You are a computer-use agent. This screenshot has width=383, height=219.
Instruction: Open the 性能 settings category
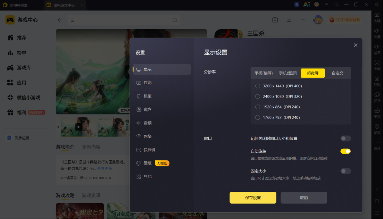pos(162,83)
